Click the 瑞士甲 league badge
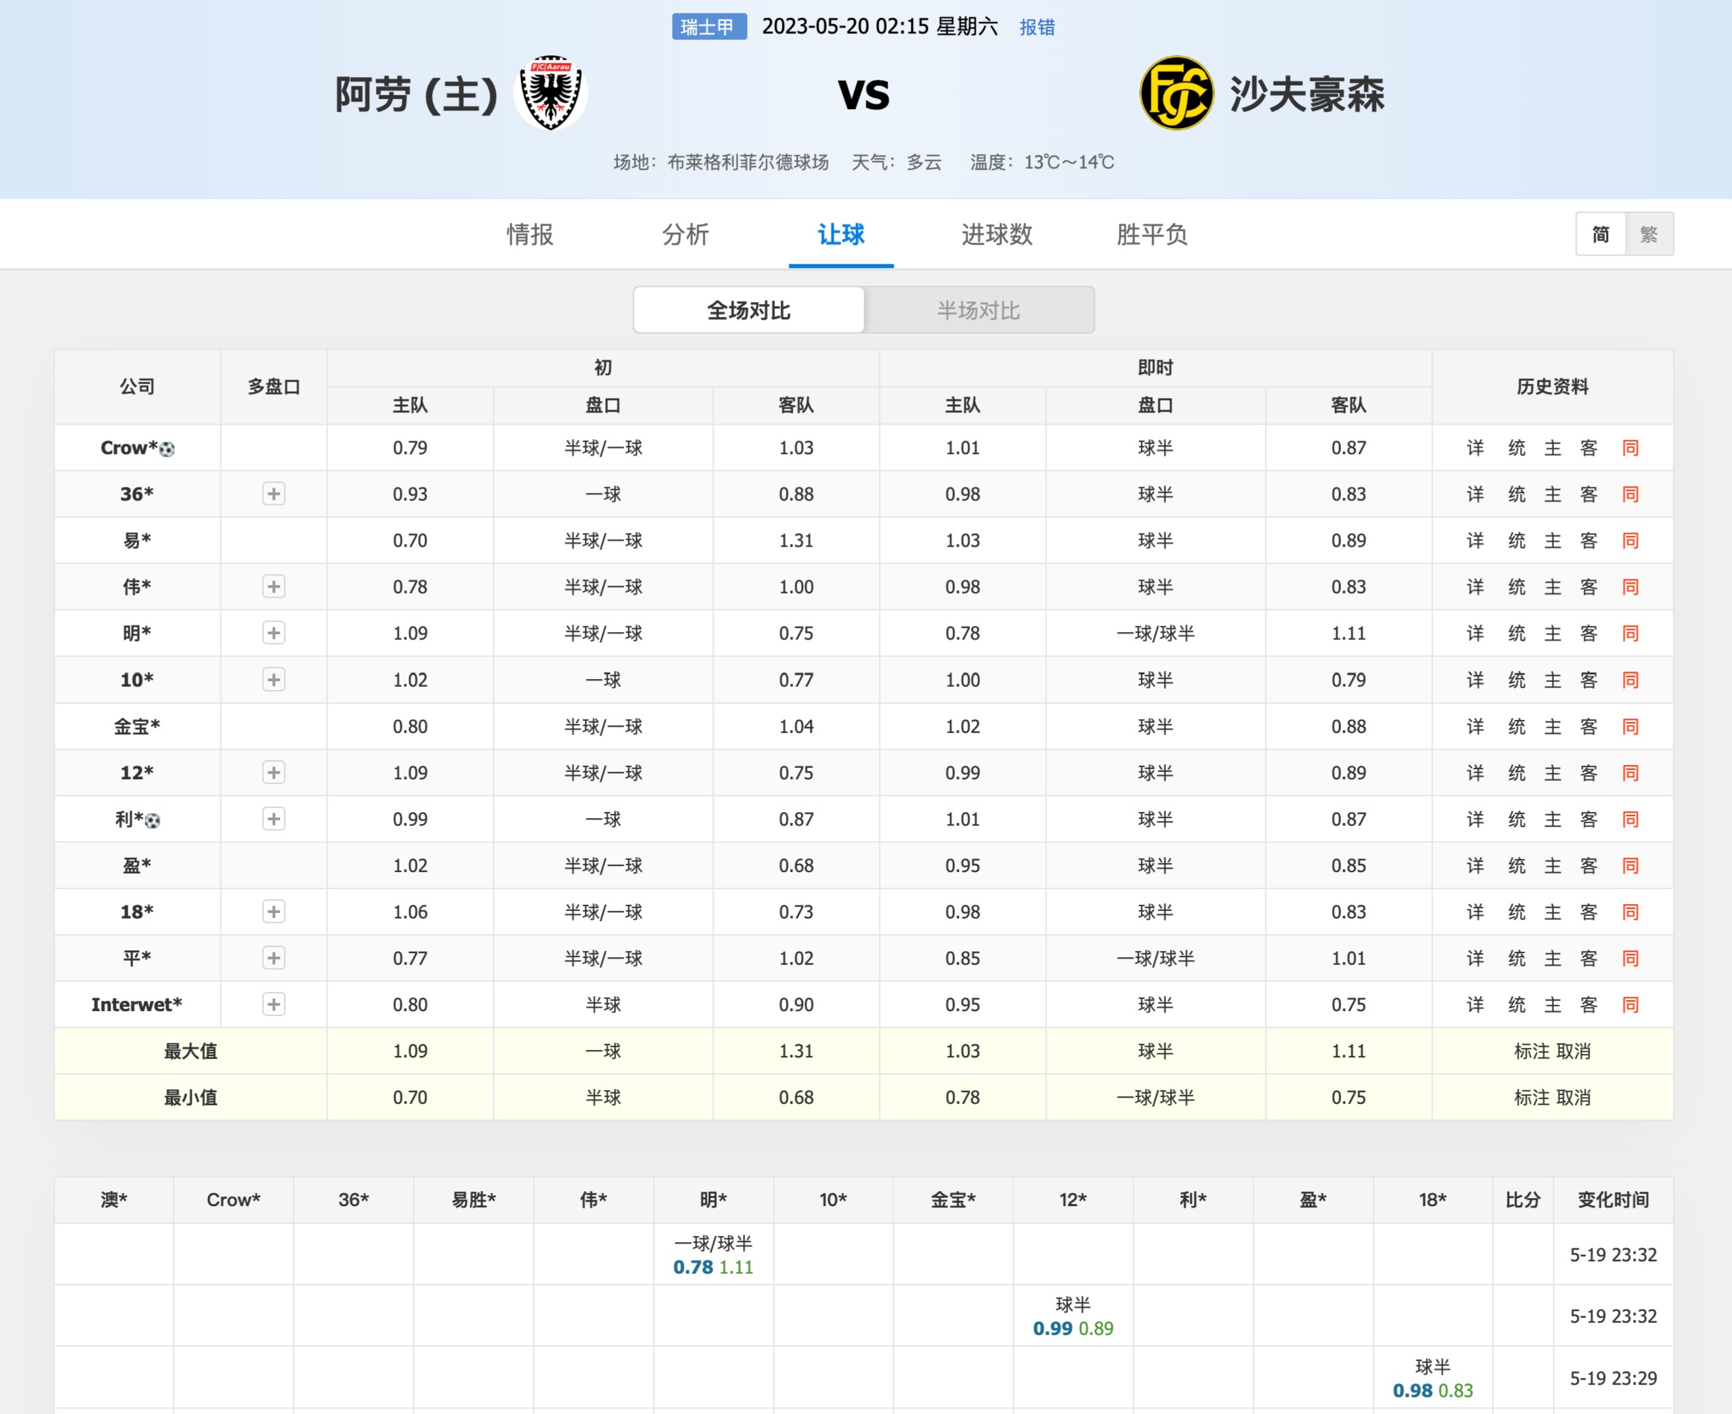 [x=709, y=27]
